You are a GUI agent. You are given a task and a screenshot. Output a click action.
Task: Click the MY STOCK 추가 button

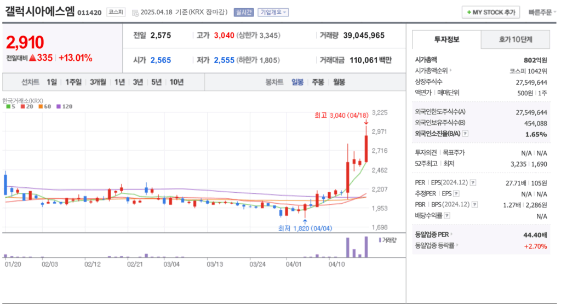pyautogui.click(x=490, y=12)
